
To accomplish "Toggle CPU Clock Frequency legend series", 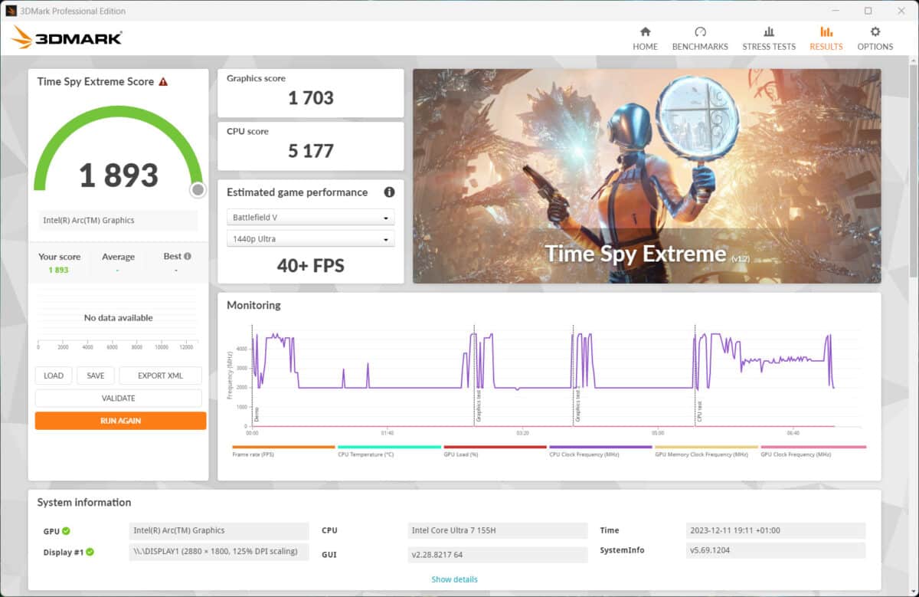I will point(600,451).
